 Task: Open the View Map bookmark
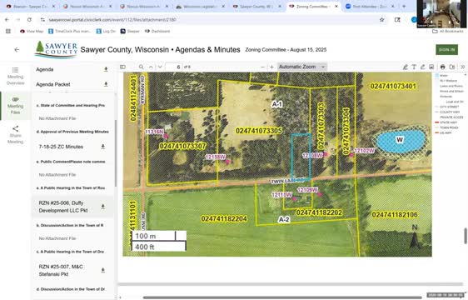click(32, 31)
